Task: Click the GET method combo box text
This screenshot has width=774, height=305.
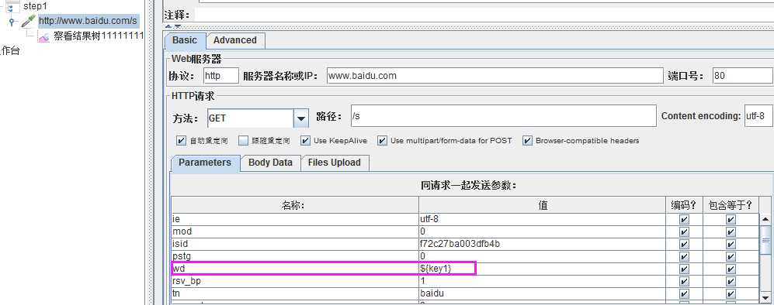Action: click(251, 118)
